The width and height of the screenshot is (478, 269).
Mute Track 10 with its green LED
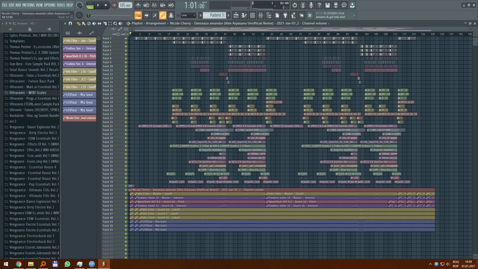126,66
